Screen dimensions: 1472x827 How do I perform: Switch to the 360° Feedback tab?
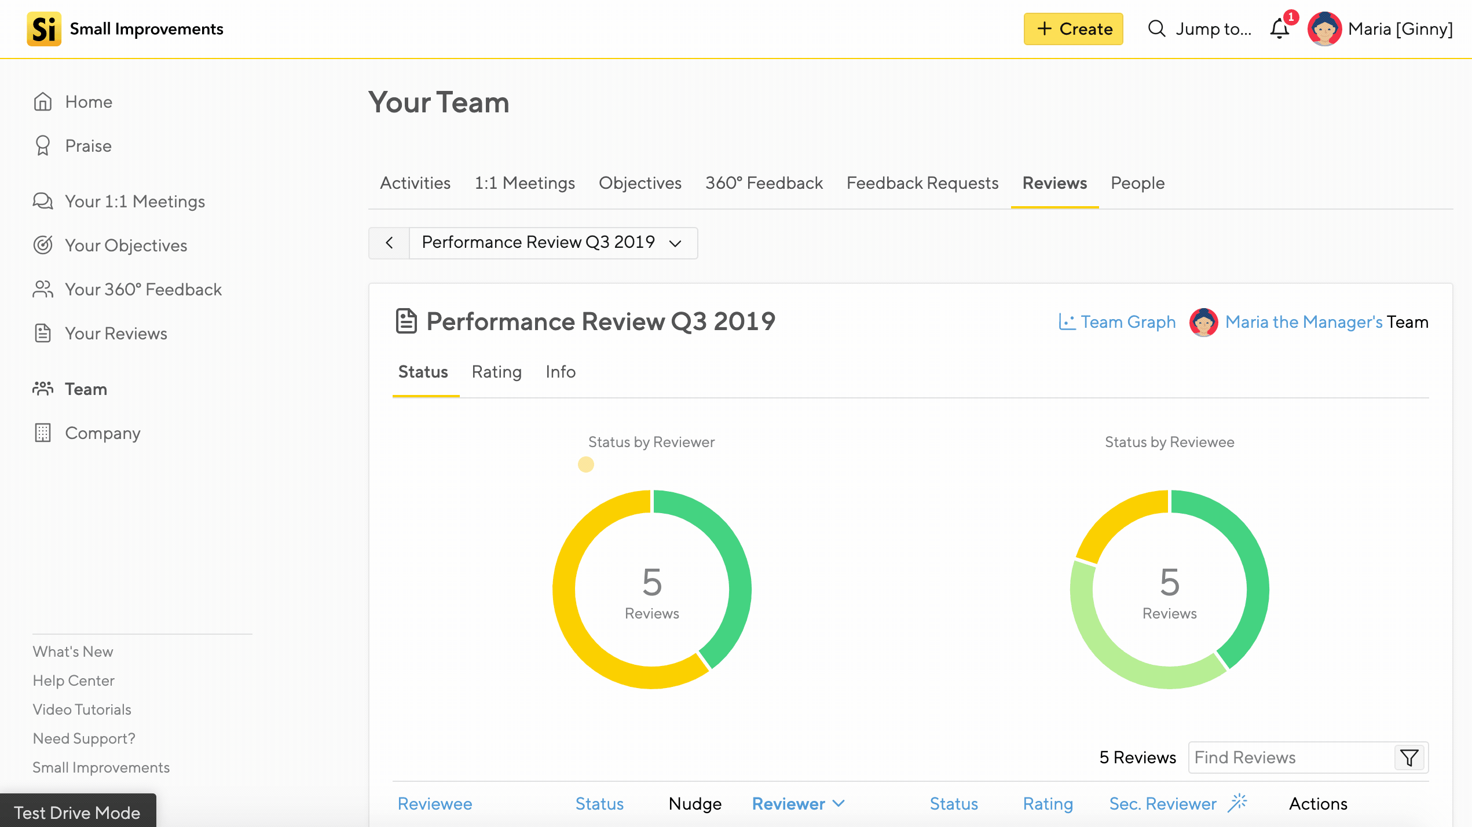pos(764,183)
